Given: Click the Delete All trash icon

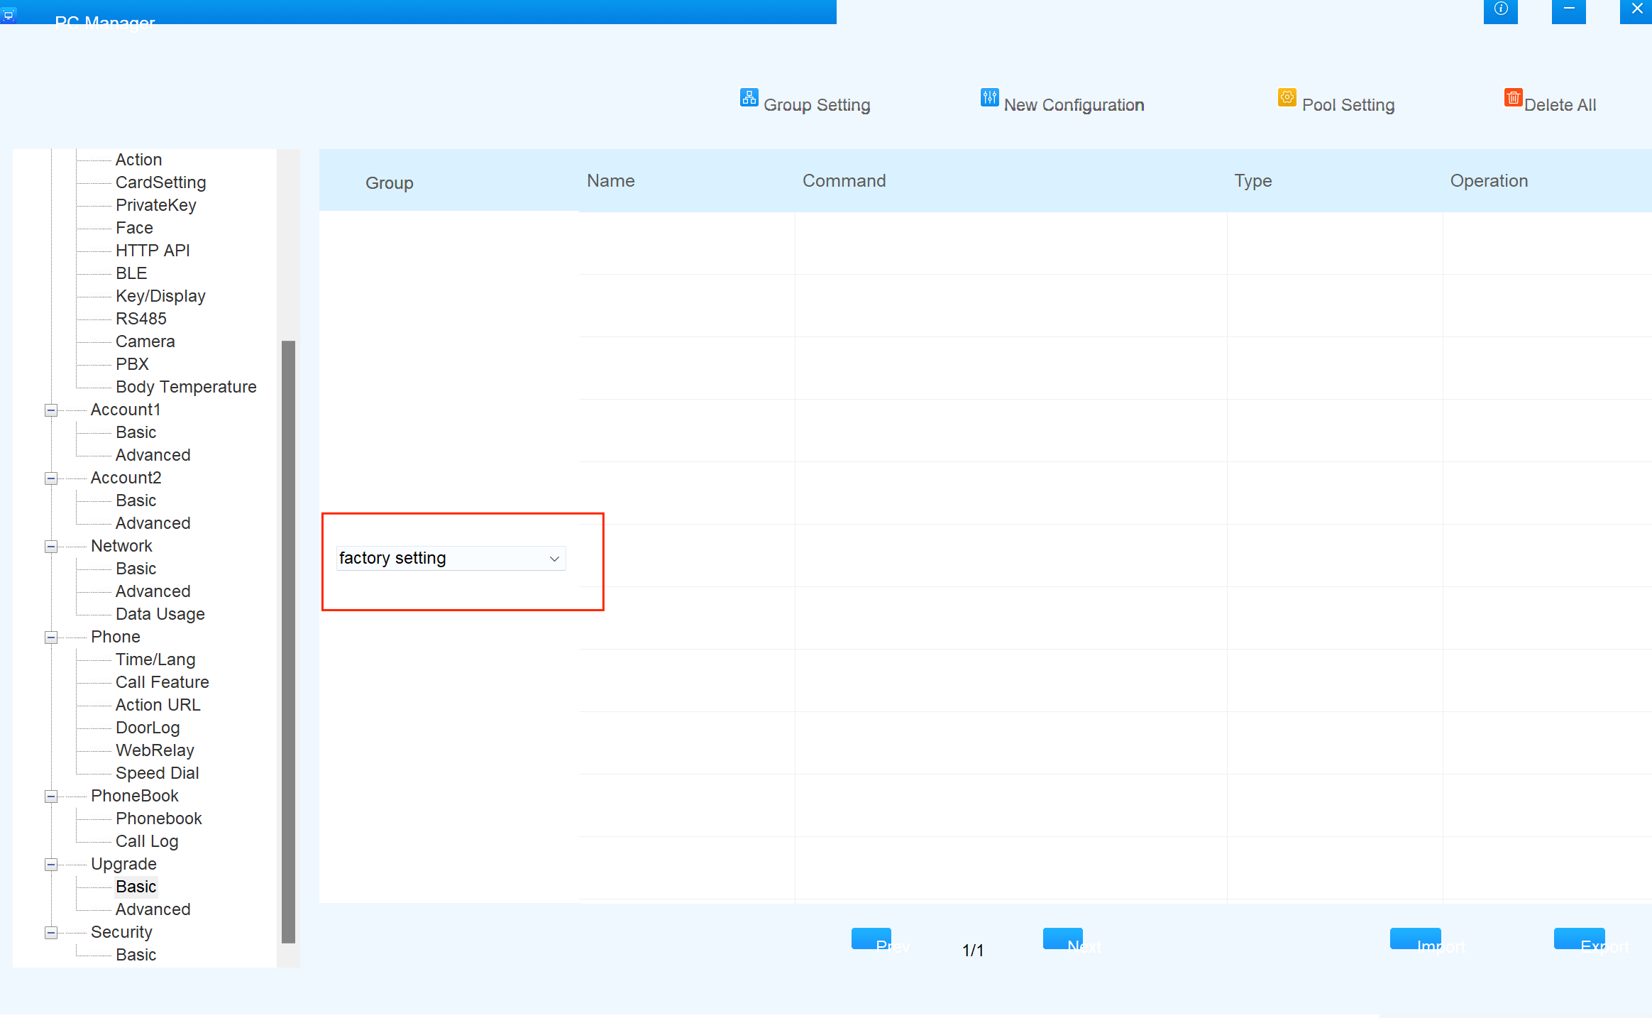Looking at the screenshot, I should [x=1513, y=97].
